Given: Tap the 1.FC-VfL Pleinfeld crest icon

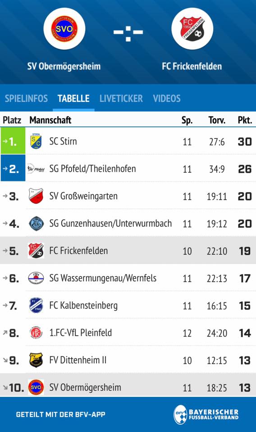Looking at the screenshot, I should coord(36,333).
